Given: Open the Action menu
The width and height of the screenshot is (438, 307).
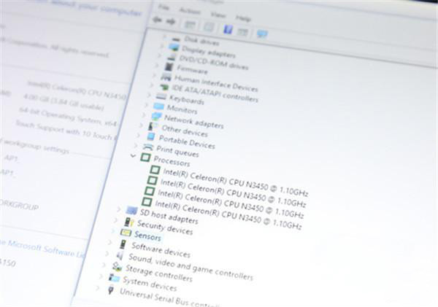Looking at the screenshot, I should pos(189,11).
